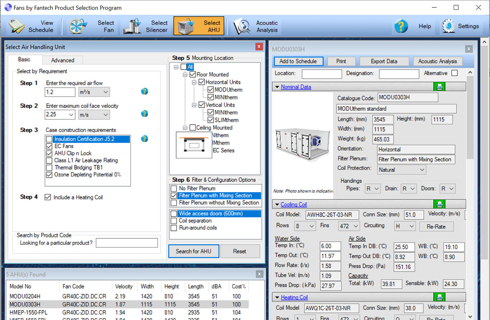Open Acoustic Analysis from the top toolbar

click(255, 26)
